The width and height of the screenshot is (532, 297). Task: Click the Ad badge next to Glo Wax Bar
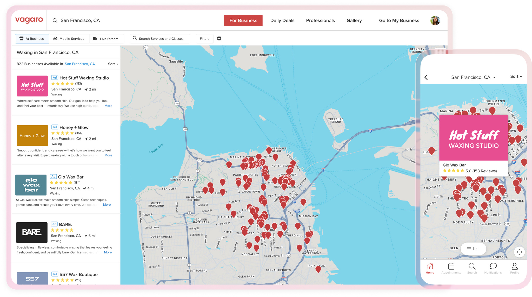[x=53, y=177]
